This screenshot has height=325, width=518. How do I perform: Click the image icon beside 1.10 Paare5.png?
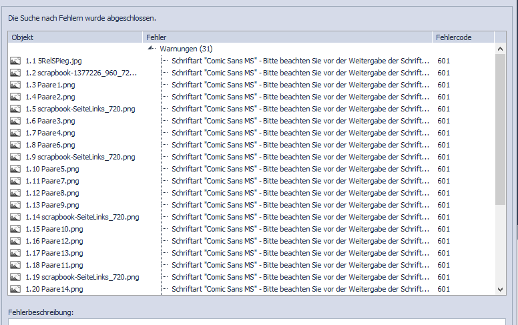point(15,169)
